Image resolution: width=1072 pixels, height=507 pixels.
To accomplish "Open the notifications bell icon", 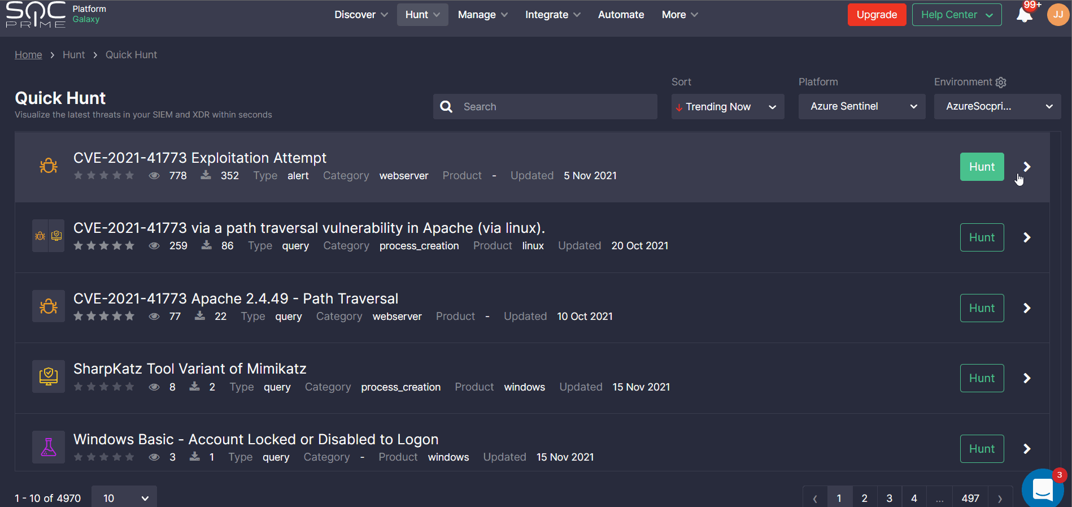I will [x=1024, y=15].
